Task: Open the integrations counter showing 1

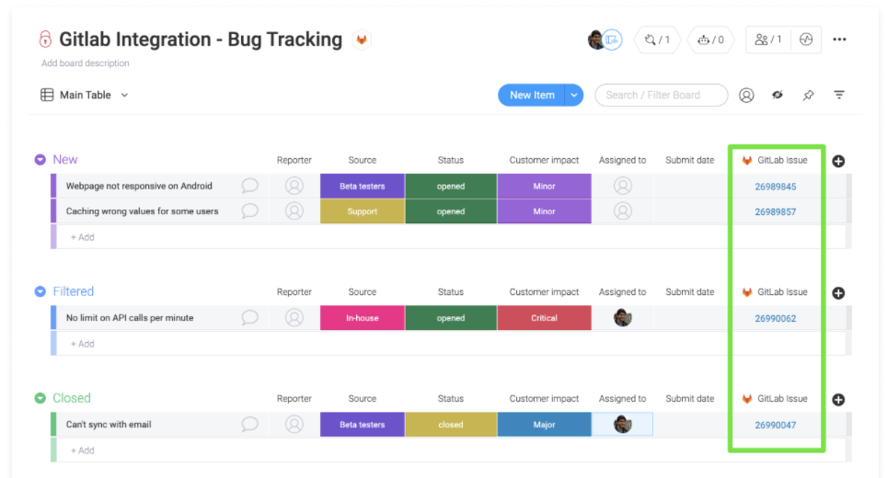Action: [657, 40]
